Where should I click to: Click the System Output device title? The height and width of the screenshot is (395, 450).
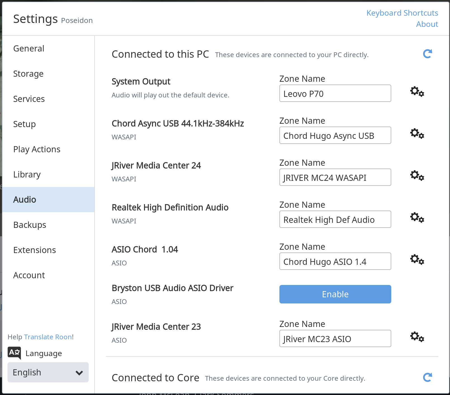141,81
